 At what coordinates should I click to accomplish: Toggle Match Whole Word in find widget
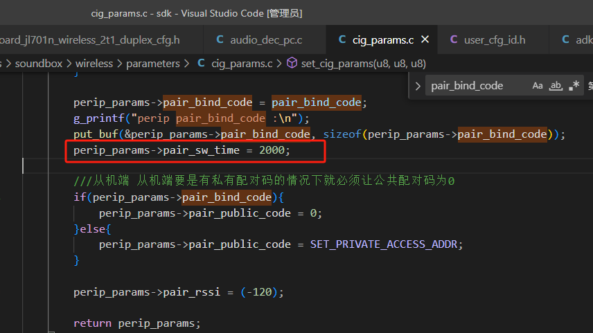556,86
